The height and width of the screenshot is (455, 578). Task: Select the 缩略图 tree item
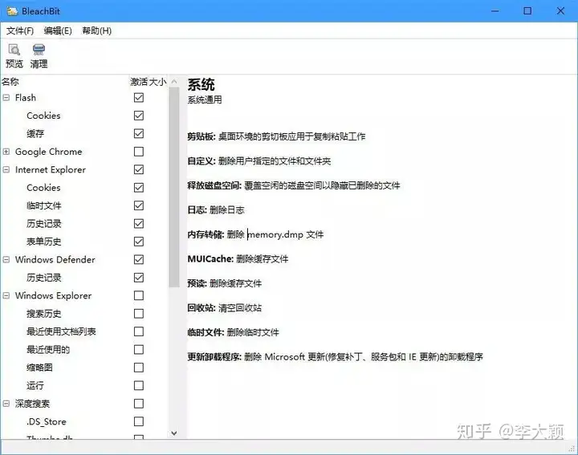point(39,368)
